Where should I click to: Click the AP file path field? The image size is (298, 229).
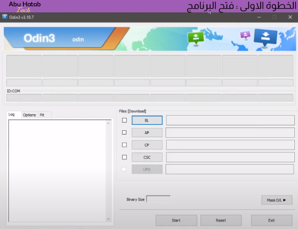click(x=230, y=133)
